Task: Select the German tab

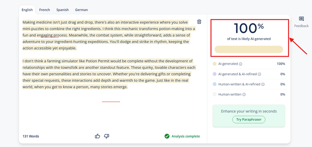Action: click(x=81, y=10)
